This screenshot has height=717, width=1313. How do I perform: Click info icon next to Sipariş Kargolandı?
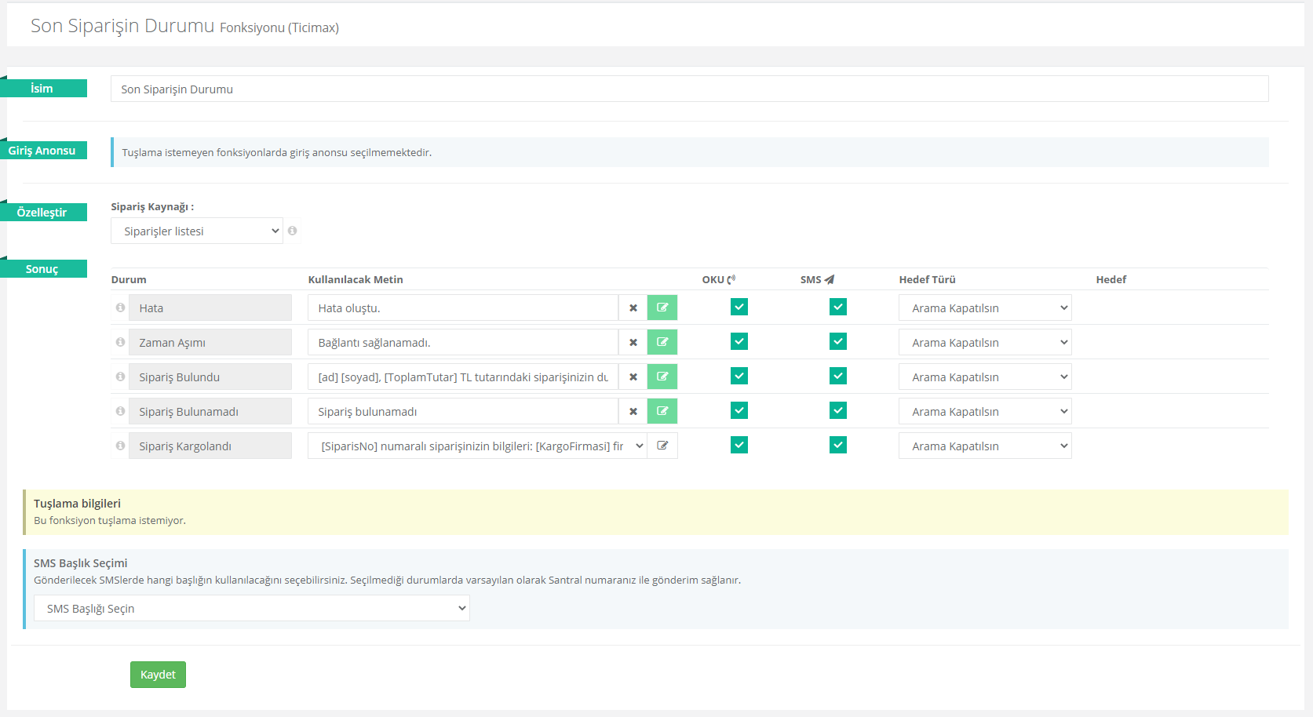pyautogui.click(x=120, y=446)
